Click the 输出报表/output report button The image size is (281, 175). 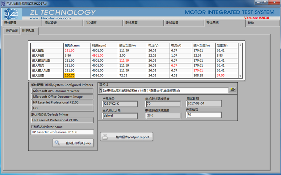pyautogui.click(x=127, y=137)
